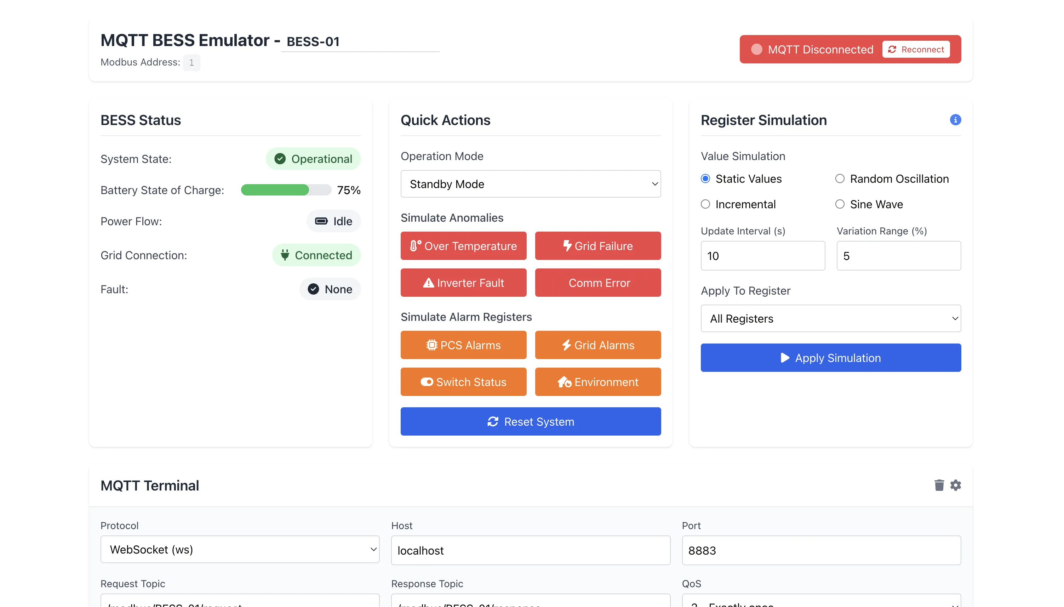1064x607 pixels.
Task: Click the Host input field
Action: [530, 550]
